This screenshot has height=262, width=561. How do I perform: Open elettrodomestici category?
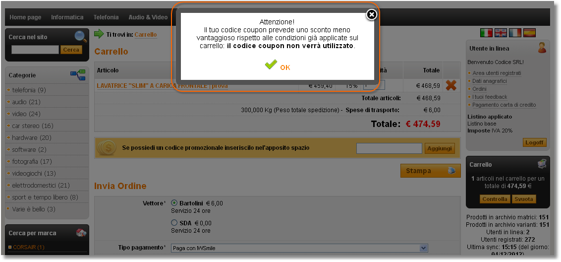coord(41,185)
